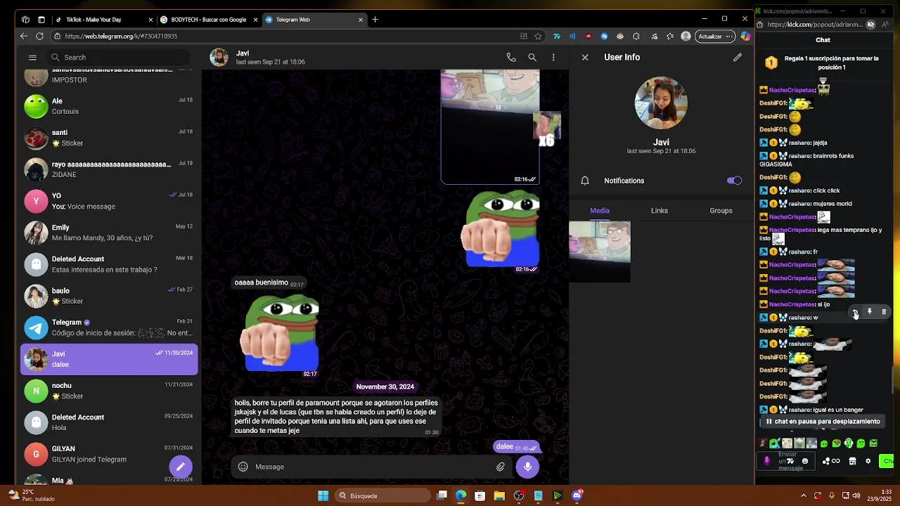Viewport: 900px width, 506px height.
Task: Delete message with trash icon in Kick chat
Action: [x=884, y=311]
